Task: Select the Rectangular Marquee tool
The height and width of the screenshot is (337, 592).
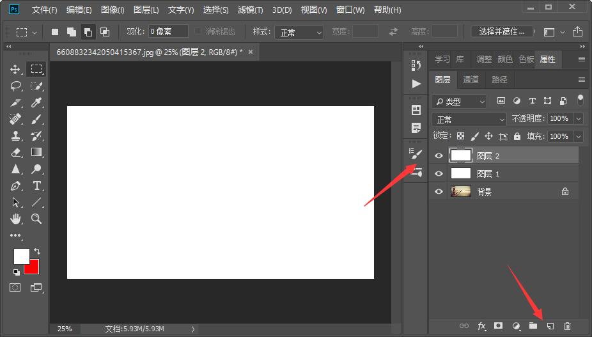Action: (x=36, y=69)
